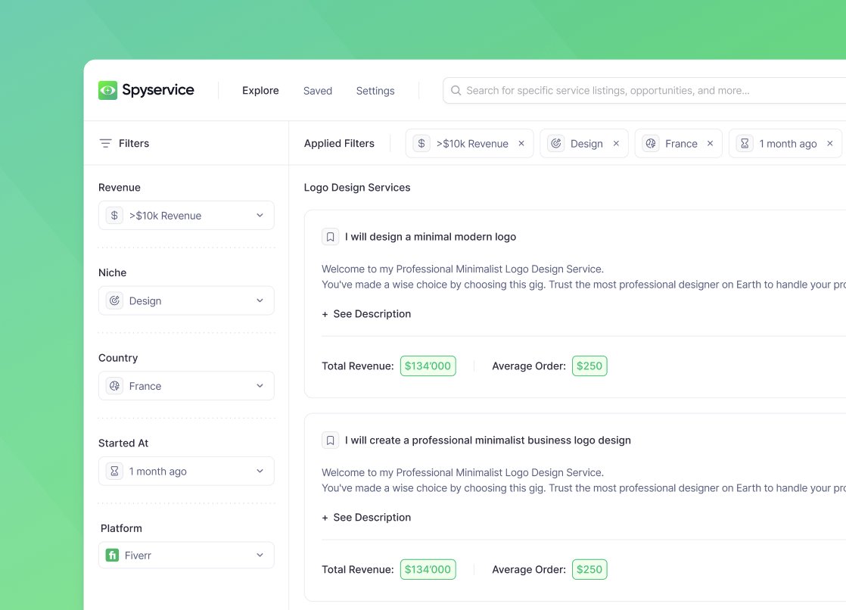This screenshot has width=846, height=610.
Task: Remove the >$10k Revenue applied filter
Action: (x=521, y=143)
